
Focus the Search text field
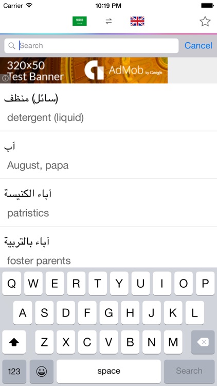(x=92, y=45)
